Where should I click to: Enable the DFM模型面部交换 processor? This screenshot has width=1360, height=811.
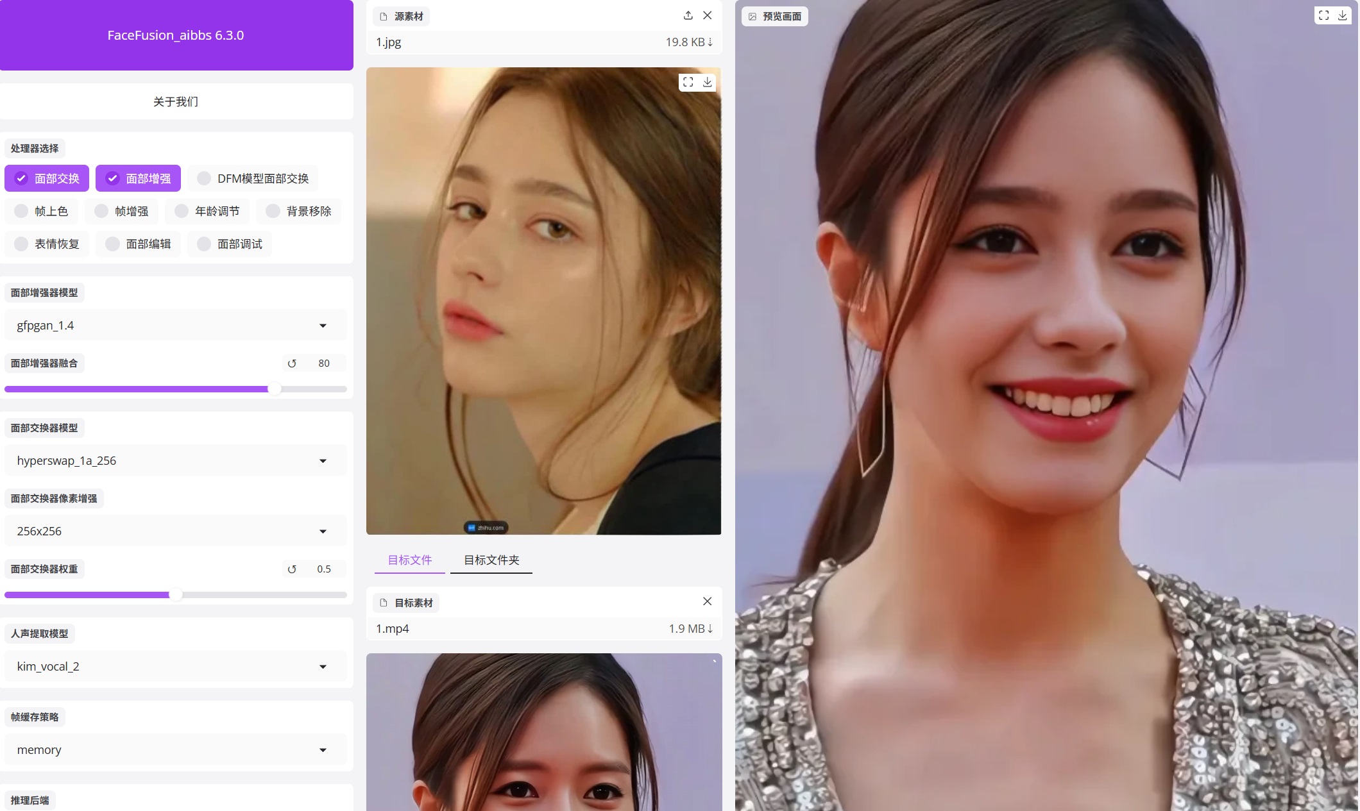(253, 178)
